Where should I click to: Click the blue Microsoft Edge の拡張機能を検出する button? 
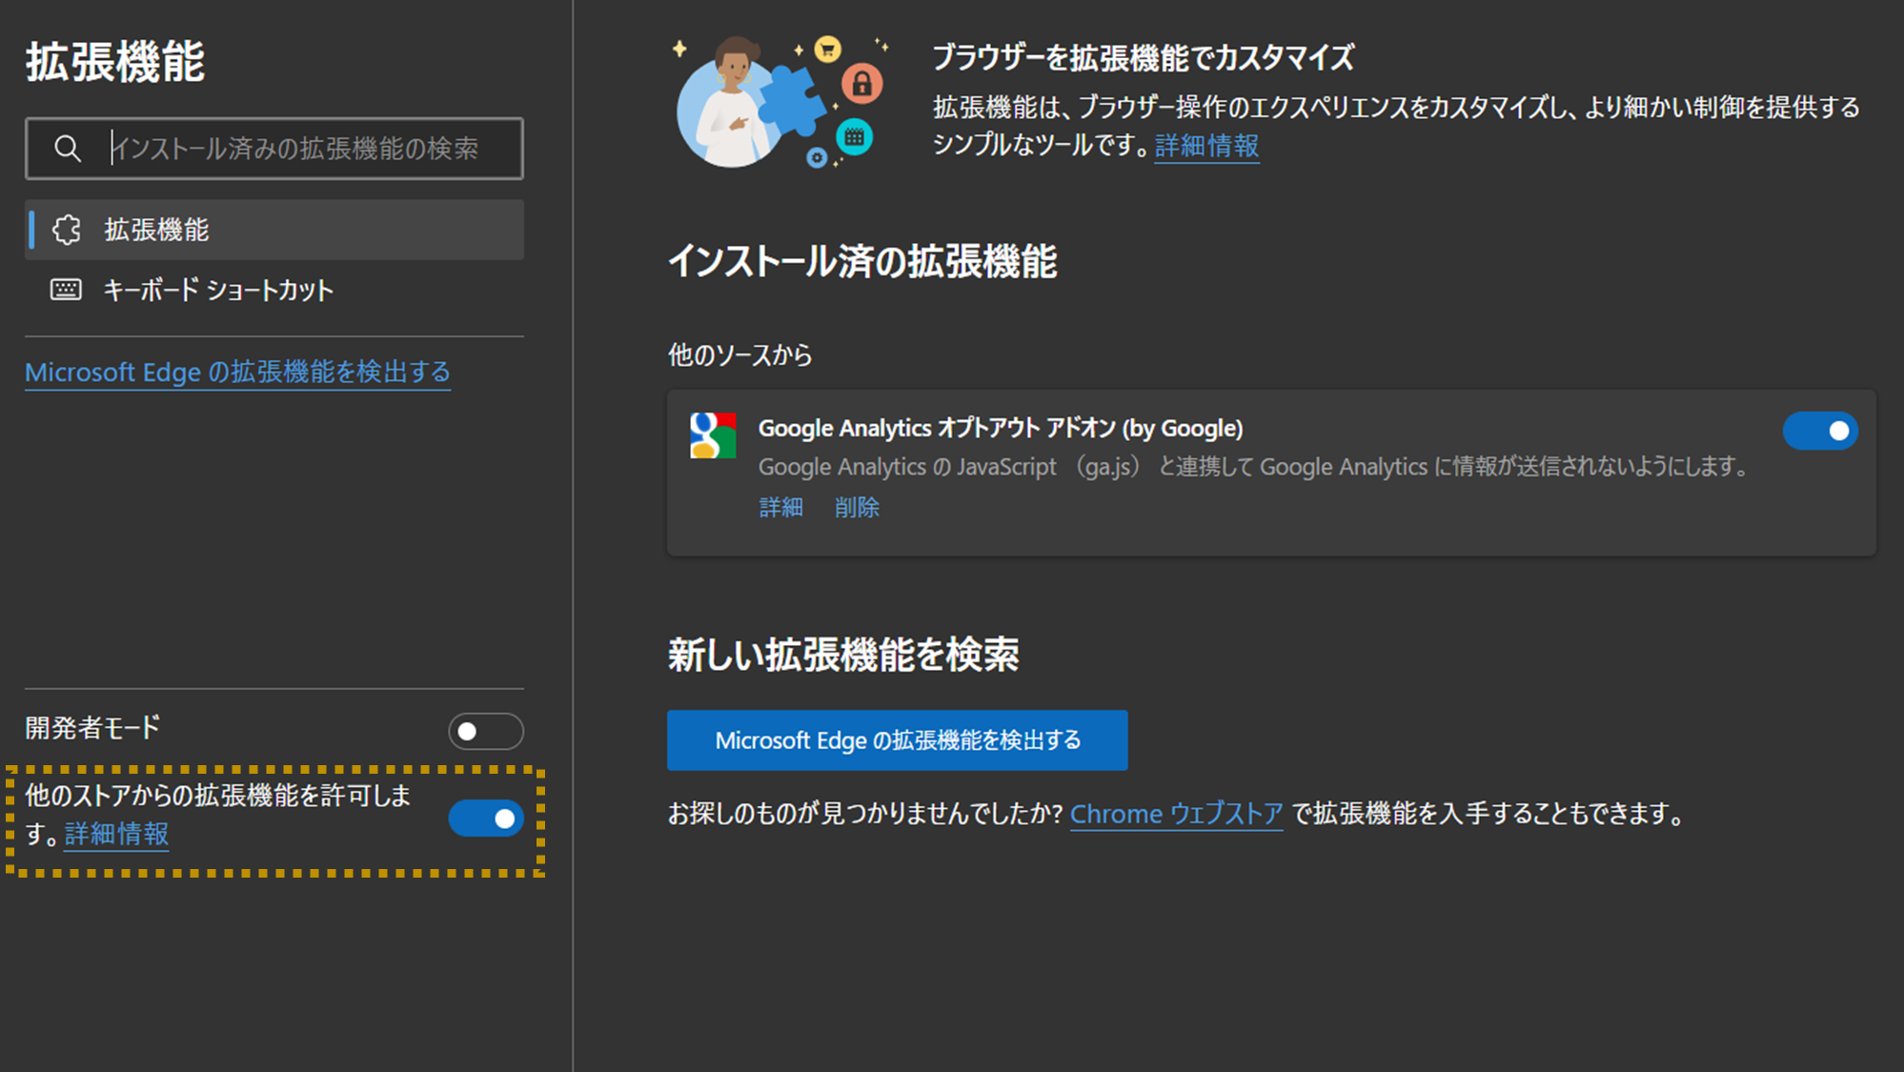click(897, 739)
